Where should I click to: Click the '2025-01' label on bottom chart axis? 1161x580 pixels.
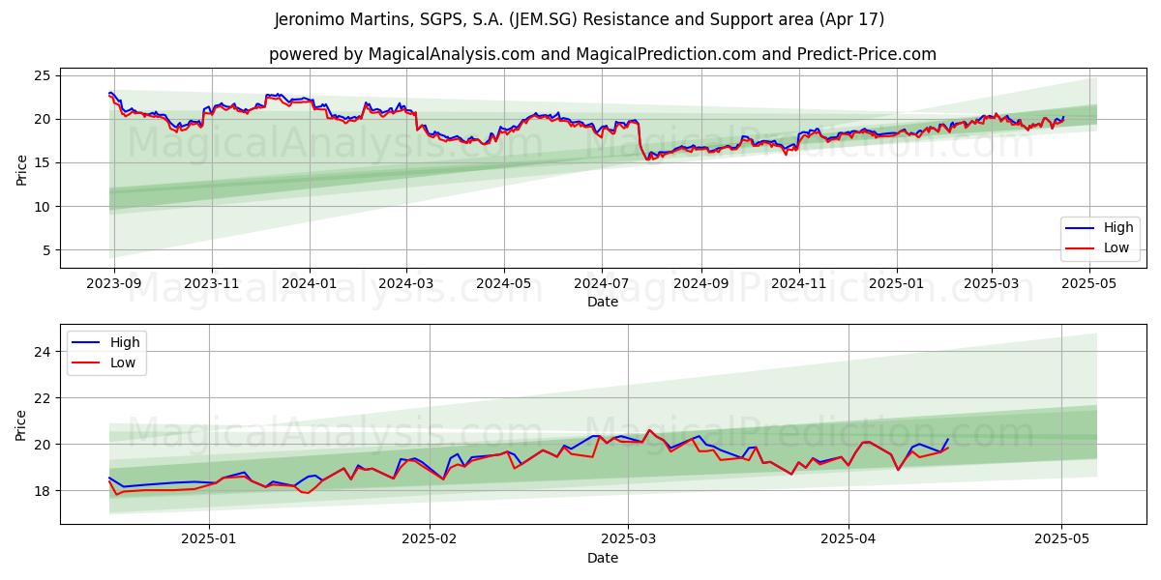pyautogui.click(x=209, y=539)
